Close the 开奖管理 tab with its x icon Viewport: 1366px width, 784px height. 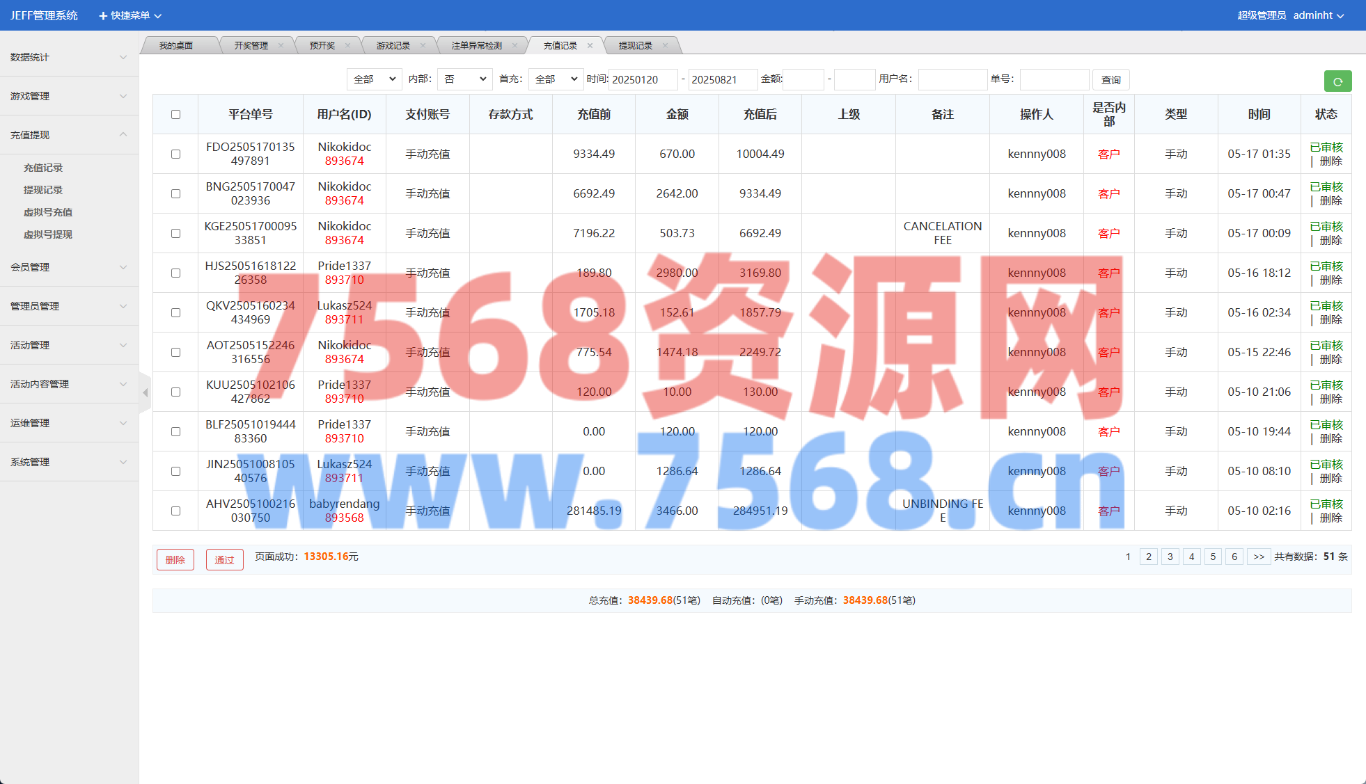pos(281,46)
